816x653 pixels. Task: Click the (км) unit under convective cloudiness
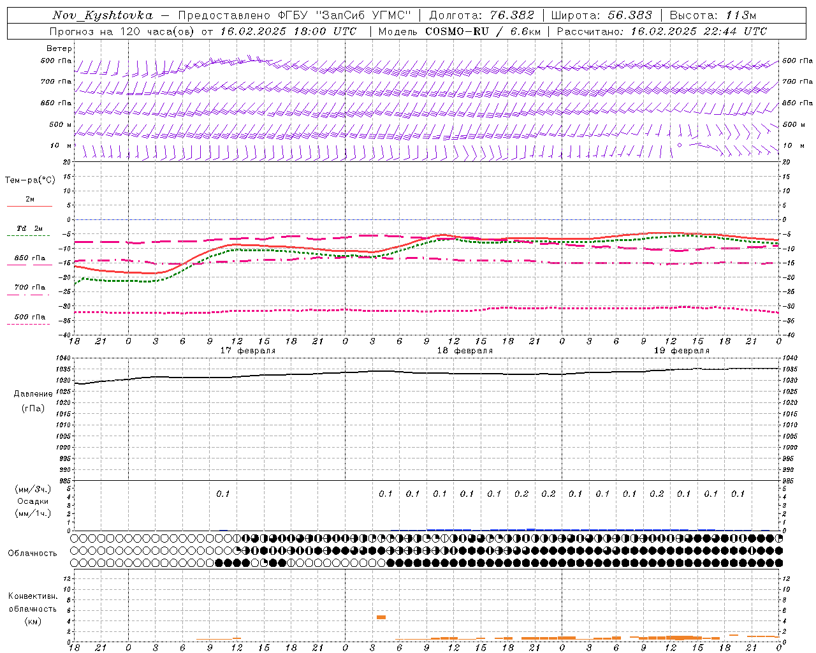click(x=33, y=621)
